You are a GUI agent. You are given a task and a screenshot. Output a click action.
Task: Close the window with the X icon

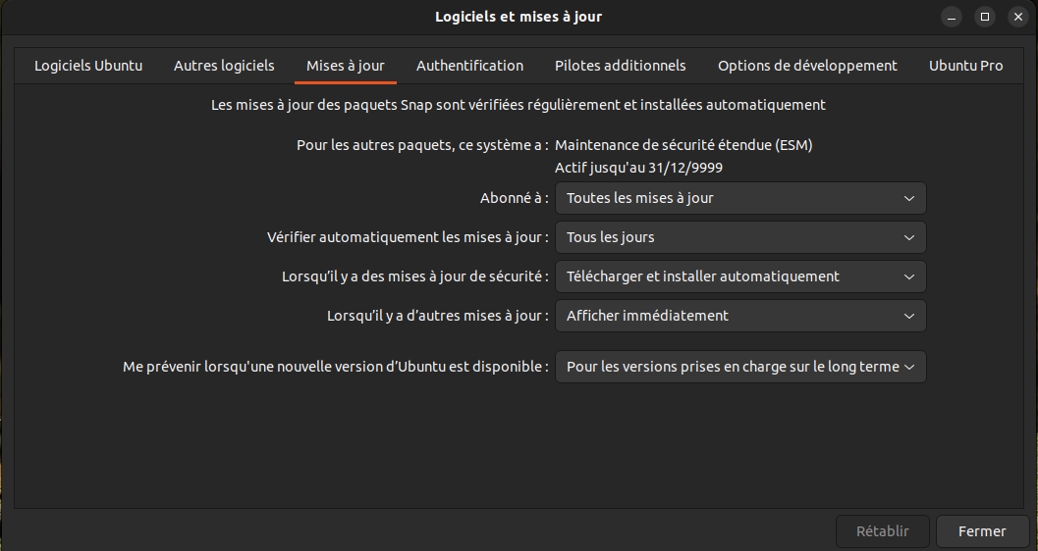[1018, 17]
